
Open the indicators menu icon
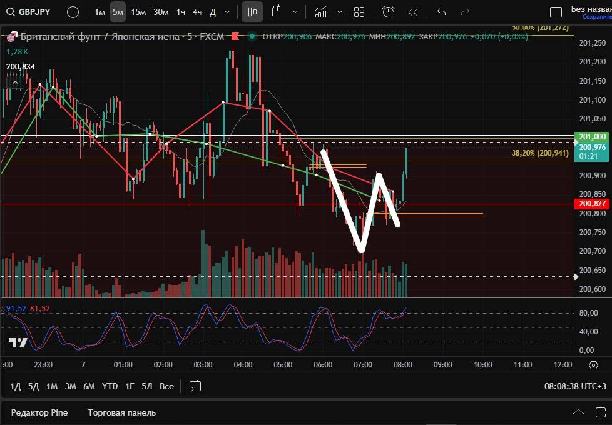pos(320,12)
